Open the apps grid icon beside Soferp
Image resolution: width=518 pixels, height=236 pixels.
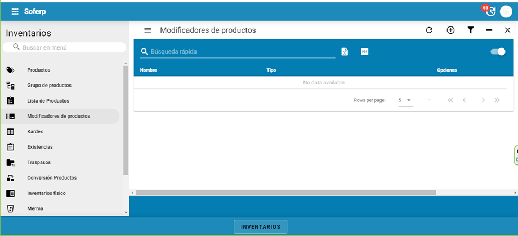pos(15,12)
